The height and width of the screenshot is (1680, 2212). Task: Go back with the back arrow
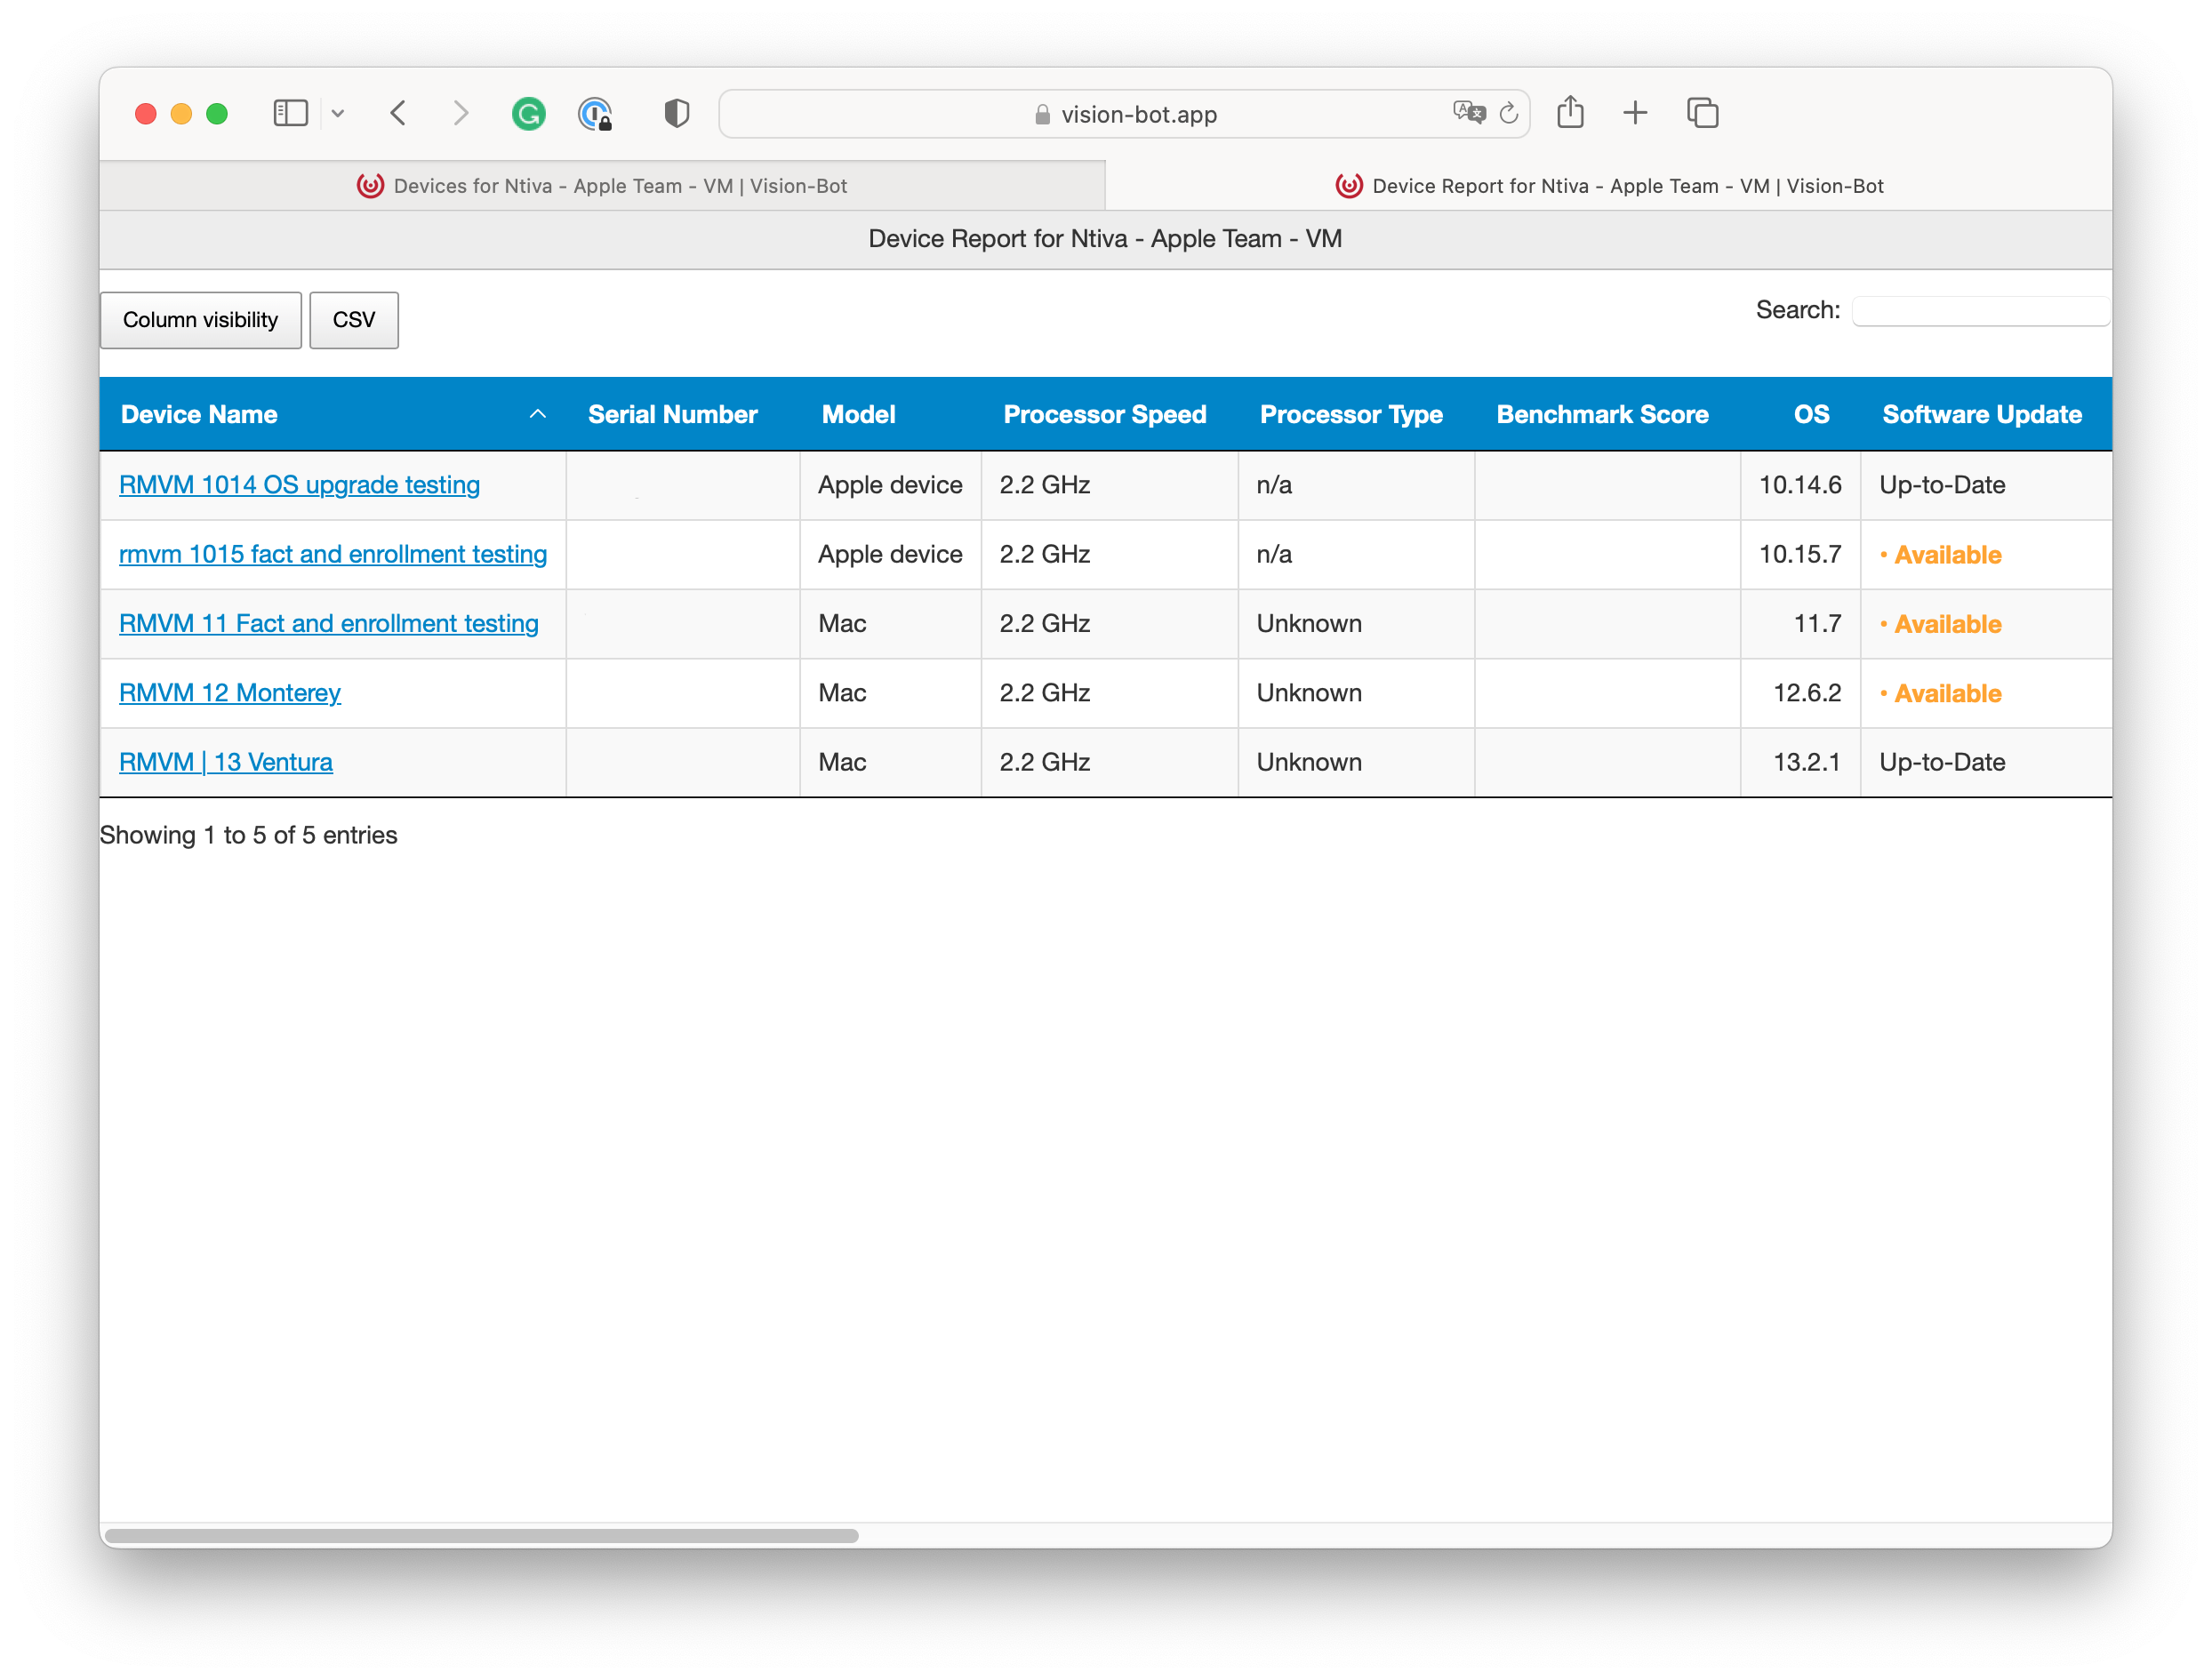pyautogui.click(x=398, y=113)
